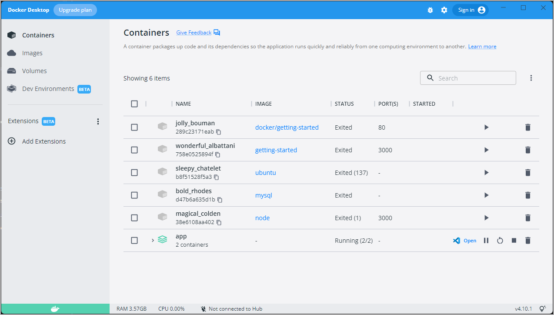The width and height of the screenshot is (554, 315).
Task: Check the bold_rhodes row checkbox
Action: click(x=134, y=195)
